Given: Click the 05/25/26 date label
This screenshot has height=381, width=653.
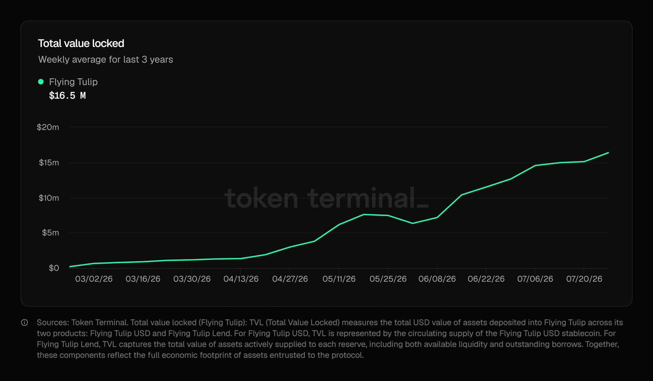Looking at the screenshot, I should pyautogui.click(x=388, y=279).
